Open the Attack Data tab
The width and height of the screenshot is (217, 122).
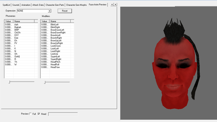[38, 5]
